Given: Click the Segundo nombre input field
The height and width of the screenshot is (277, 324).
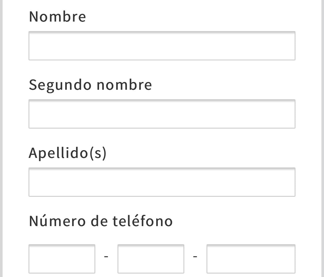Looking at the screenshot, I should point(162,114).
